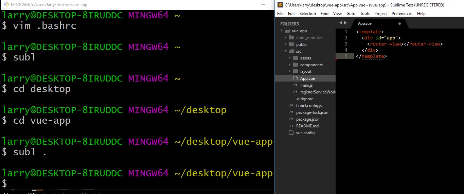464x194 pixels.
Task: Click the next-tab right arrow in Sublime
Action: 345,23
